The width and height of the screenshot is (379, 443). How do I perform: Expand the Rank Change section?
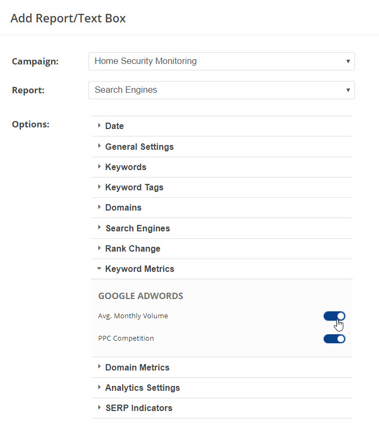[133, 248]
